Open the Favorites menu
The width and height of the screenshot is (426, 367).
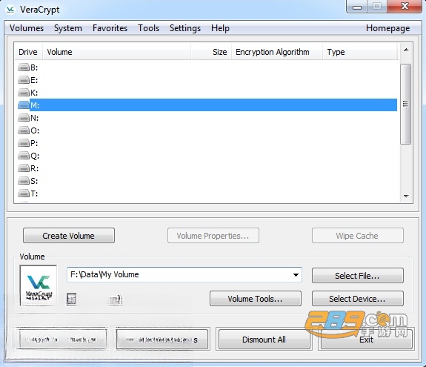pos(110,28)
